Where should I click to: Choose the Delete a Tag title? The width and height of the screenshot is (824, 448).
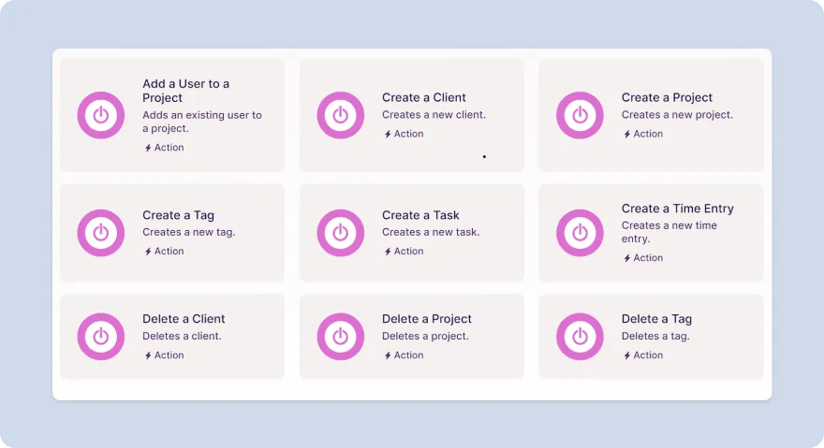(656, 319)
